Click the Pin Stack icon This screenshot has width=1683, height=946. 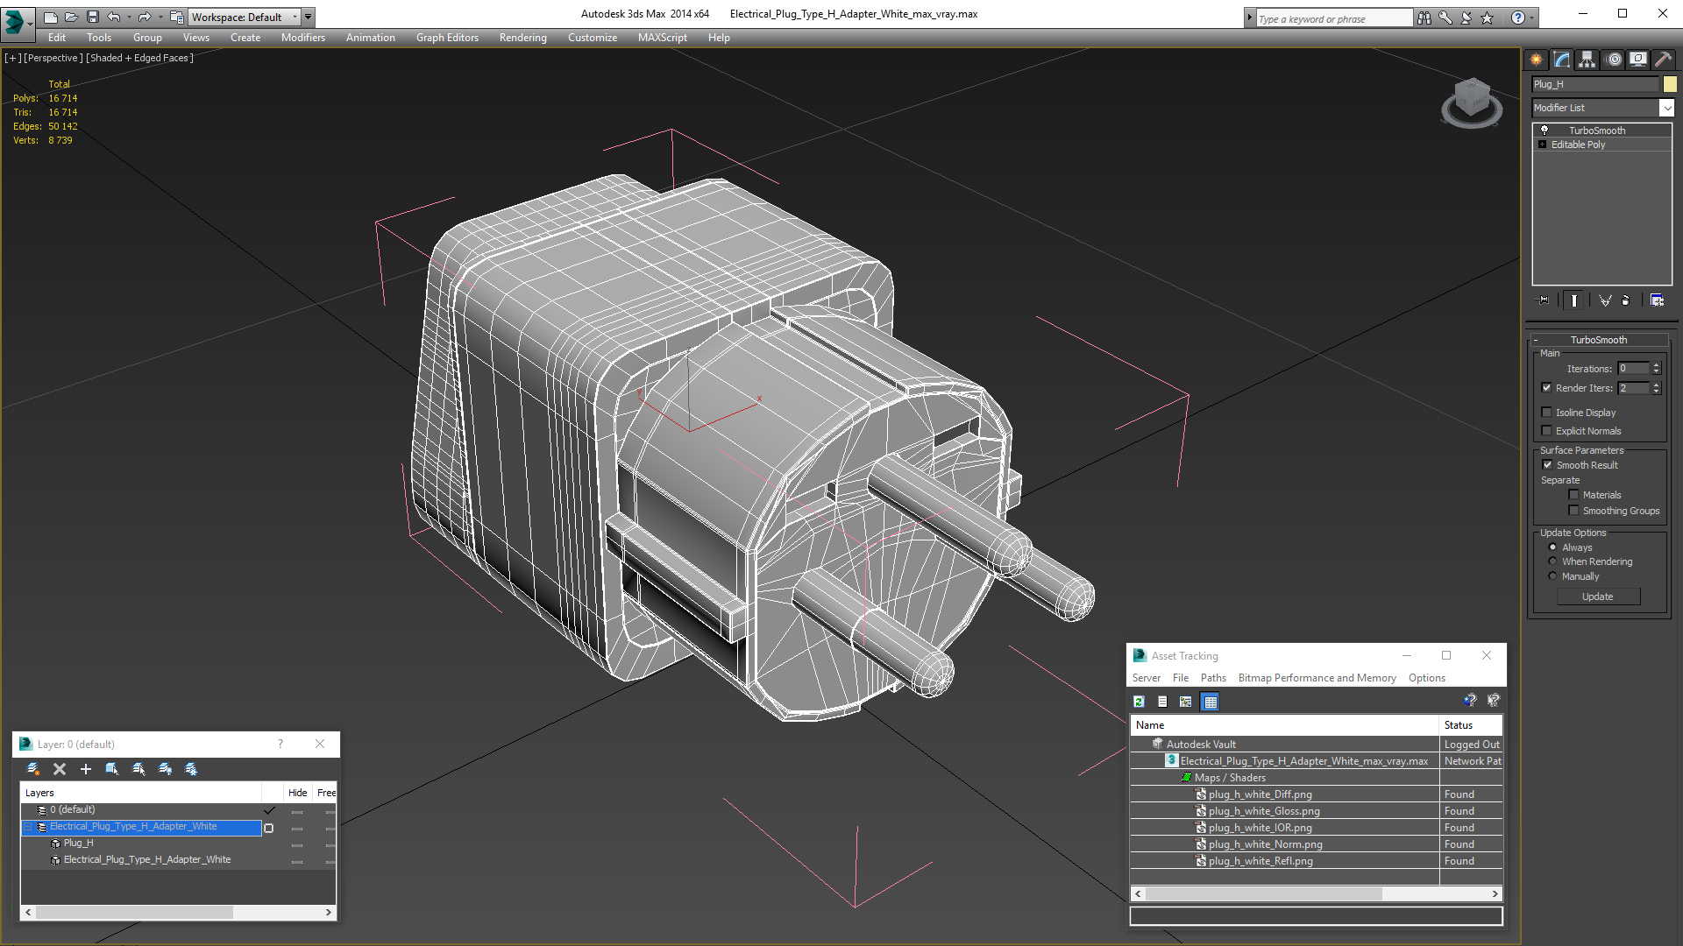(1544, 300)
